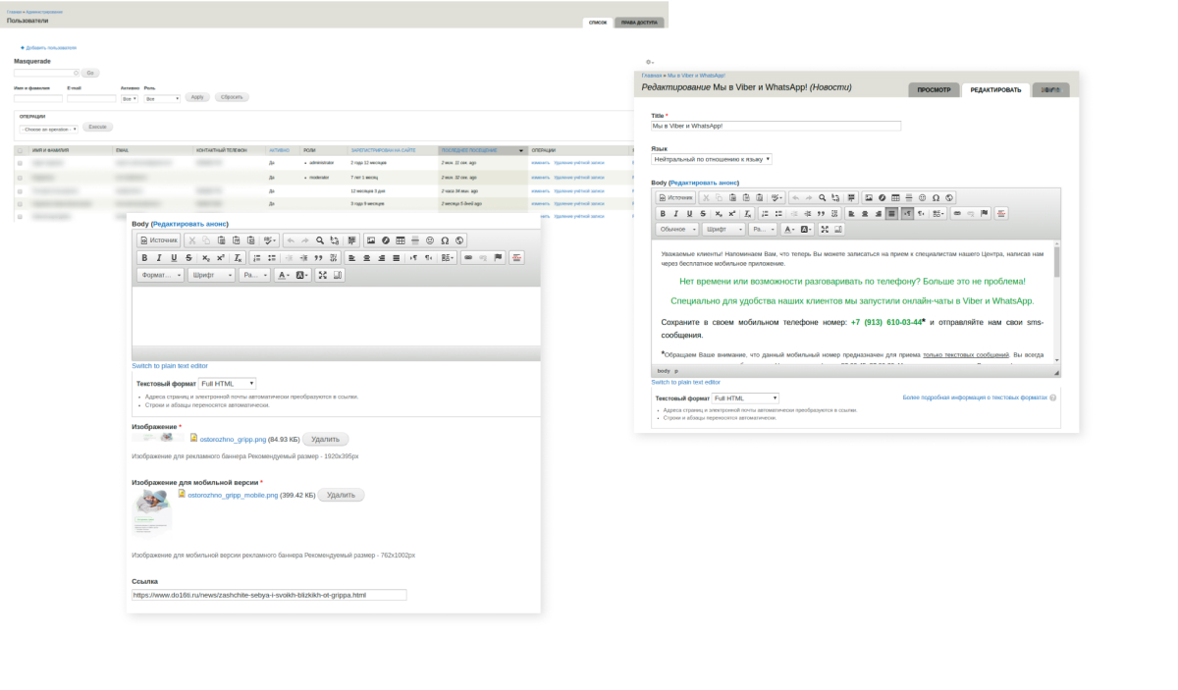Maximize the Viber news Body editor
This screenshot has height=690, width=1178.
(825, 229)
